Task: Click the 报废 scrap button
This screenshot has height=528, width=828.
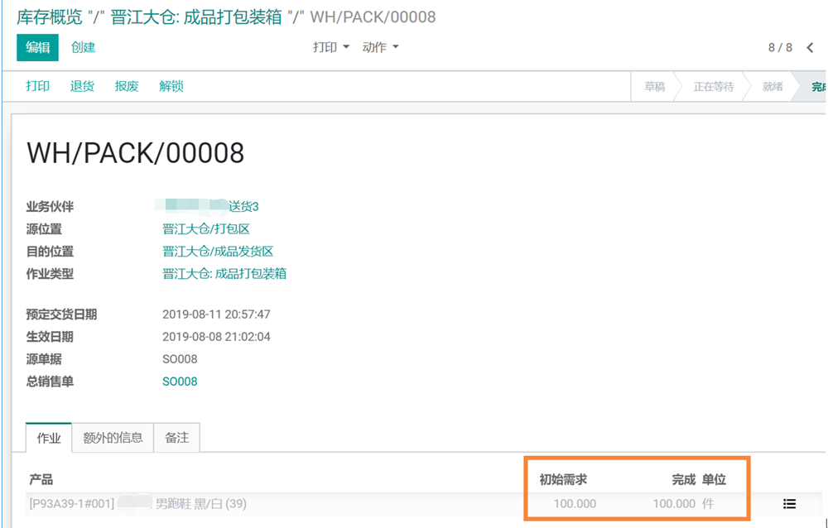Action: 127,86
